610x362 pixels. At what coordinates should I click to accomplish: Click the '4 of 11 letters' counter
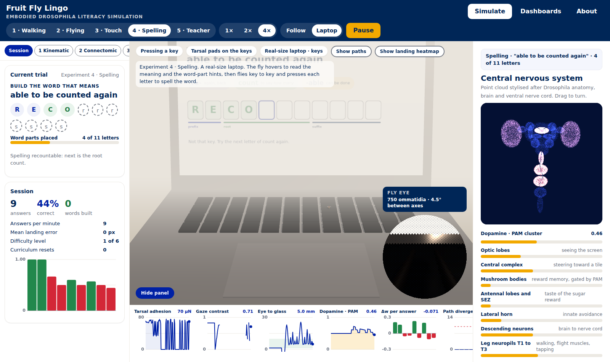101,138
